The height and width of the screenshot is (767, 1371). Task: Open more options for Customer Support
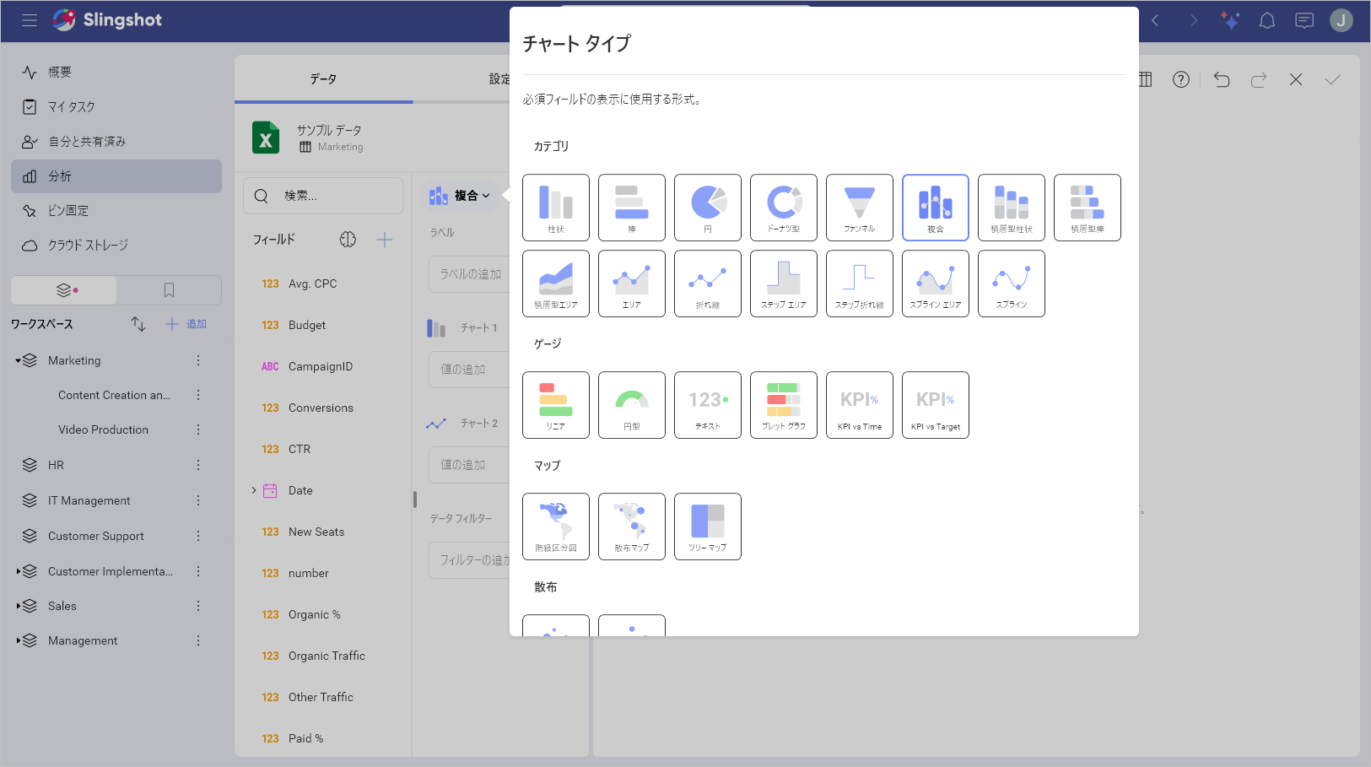click(x=198, y=536)
